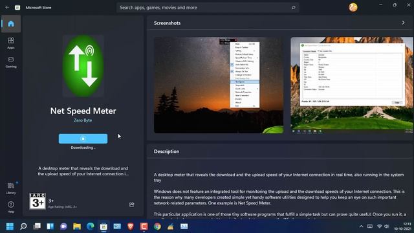Go to the Home section in sidebar
This screenshot has width=414, height=233.
11,24
